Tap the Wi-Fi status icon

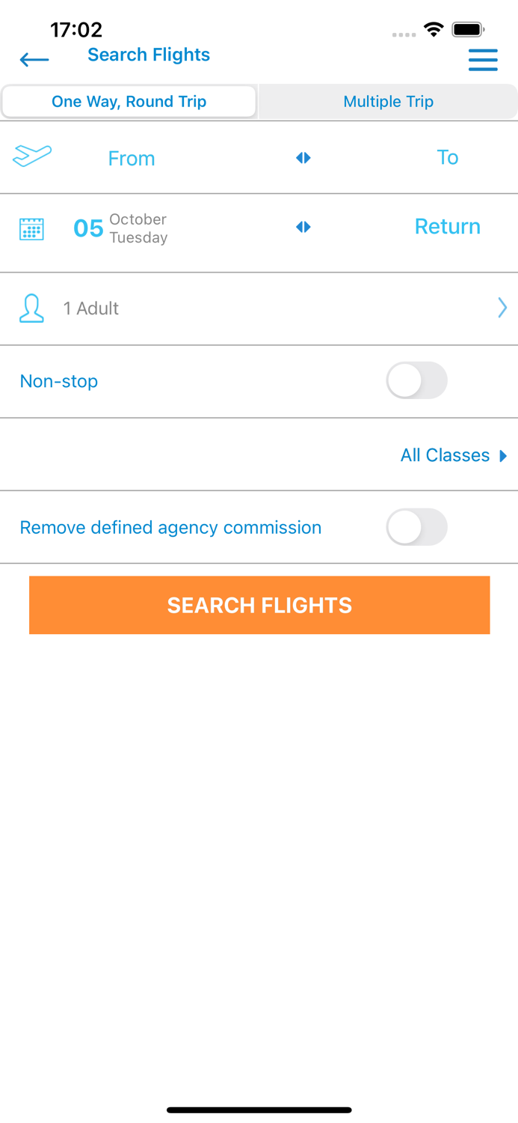tap(434, 30)
